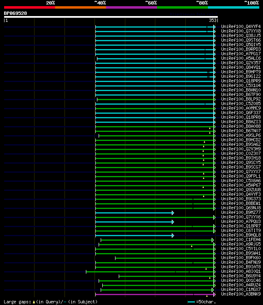Select the UniRef100_Q9ZUU8 label

tap(241, 190)
